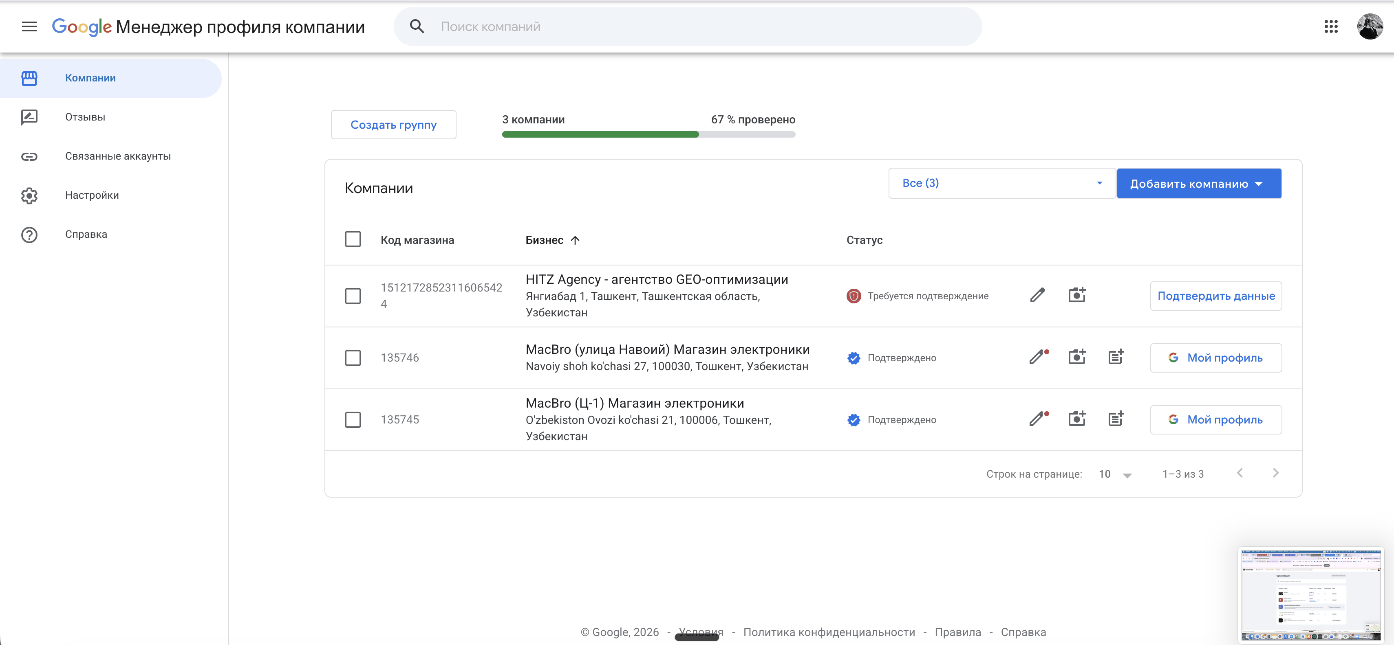This screenshot has width=1394, height=645.
Task: Add photo for MacBro (улица Навоий)
Action: click(1077, 357)
